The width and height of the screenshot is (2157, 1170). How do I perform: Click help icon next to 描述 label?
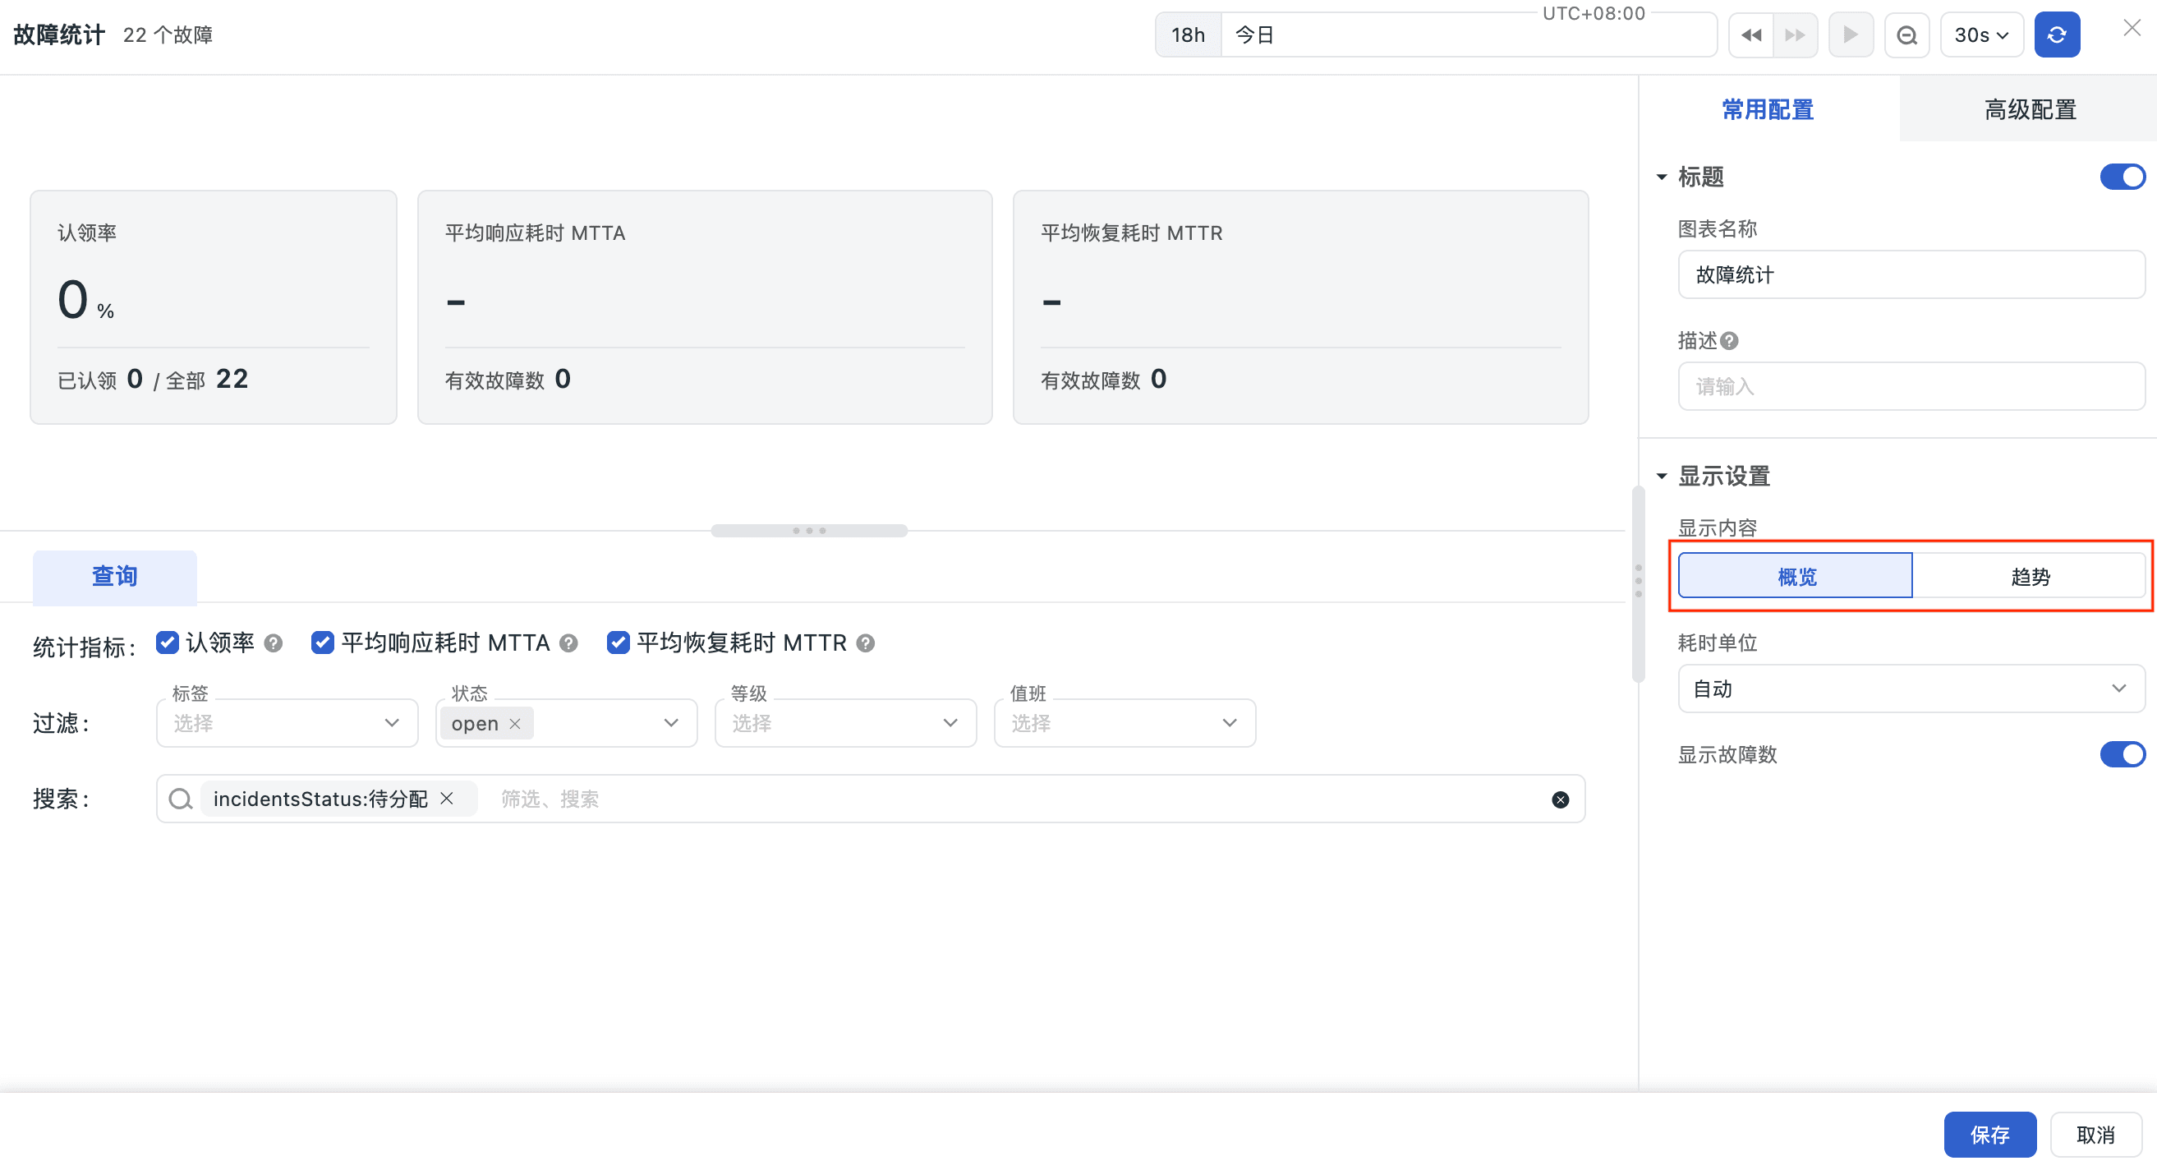point(1729,341)
